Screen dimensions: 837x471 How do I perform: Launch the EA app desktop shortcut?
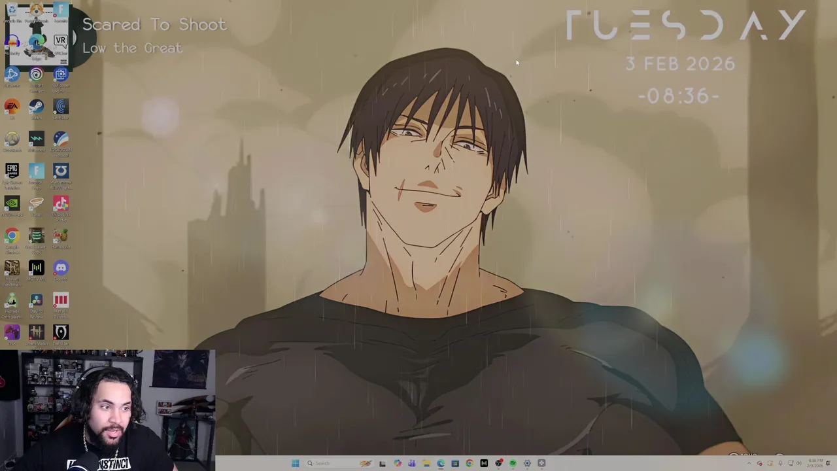[x=12, y=109]
